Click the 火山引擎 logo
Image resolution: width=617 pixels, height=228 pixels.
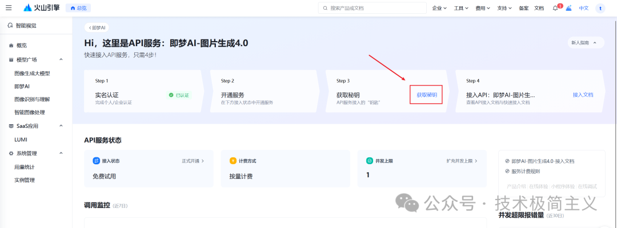tap(41, 7)
